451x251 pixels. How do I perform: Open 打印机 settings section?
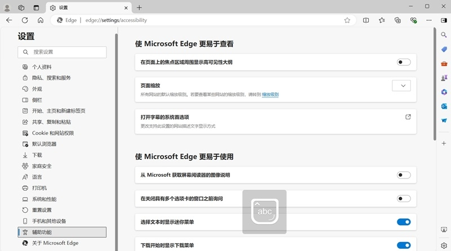coord(62,188)
